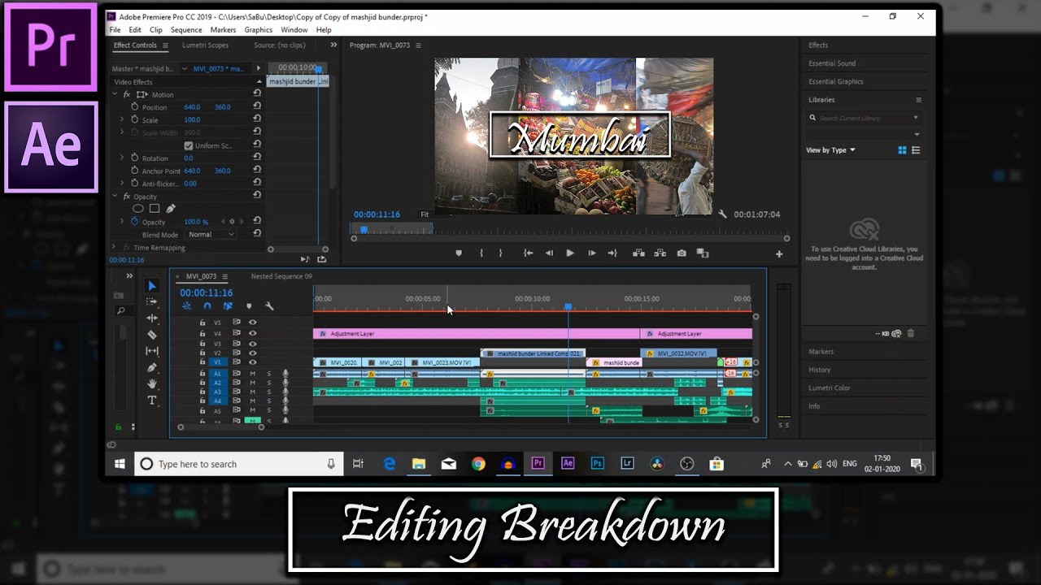Switch to Nested Sequence 09 tab

(281, 276)
